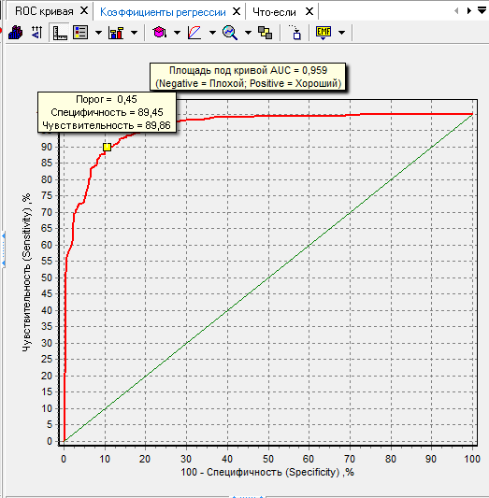
Task: Click the overlapping squares icon
Action: tap(265, 33)
